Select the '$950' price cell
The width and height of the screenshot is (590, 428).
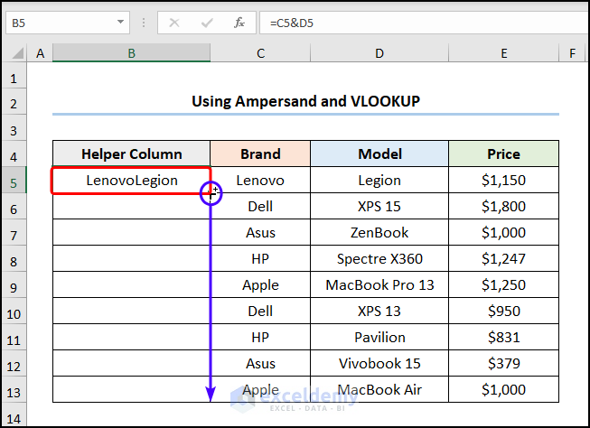point(504,311)
